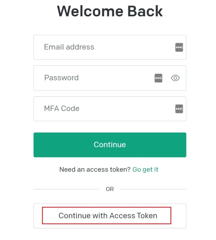Click the divider line left of OR
This screenshot has width=216, height=240.
pyautogui.click(x=66, y=189)
